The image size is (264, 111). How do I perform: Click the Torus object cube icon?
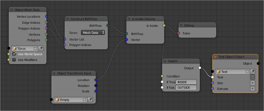tap(15, 48)
